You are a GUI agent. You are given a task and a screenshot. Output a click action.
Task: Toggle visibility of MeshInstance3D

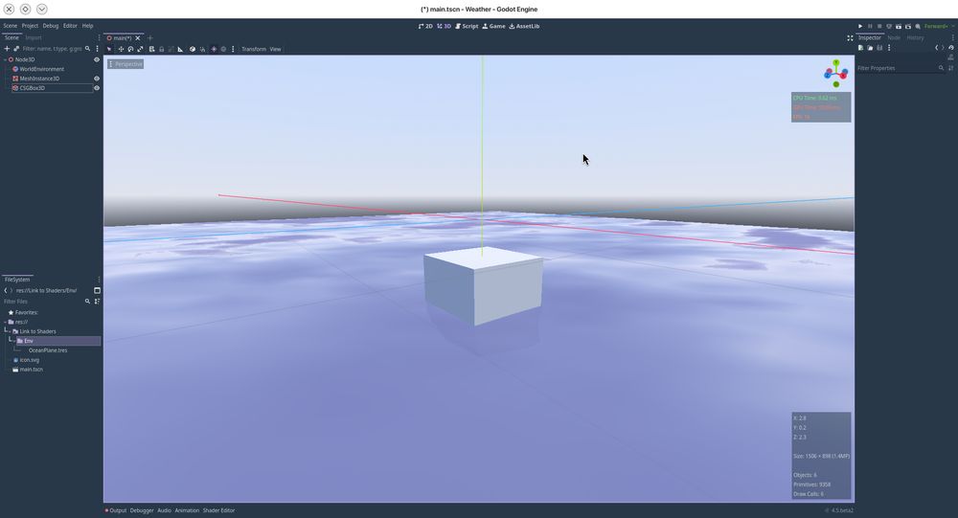(97, 79)
